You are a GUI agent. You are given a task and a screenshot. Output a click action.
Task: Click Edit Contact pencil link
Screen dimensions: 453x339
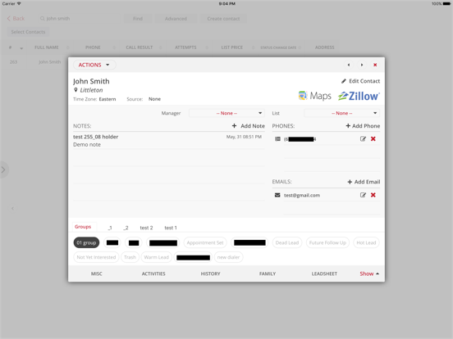pos(360,81)
